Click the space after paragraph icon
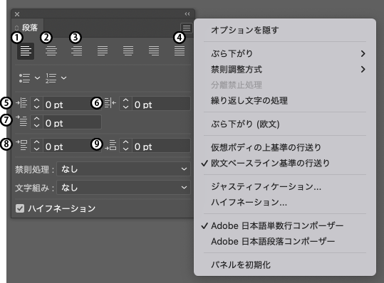Screen dimensions: 384x283 [x=110, y=145]
